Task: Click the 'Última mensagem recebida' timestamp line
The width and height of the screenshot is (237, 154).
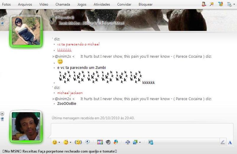Action: [93, 118]
